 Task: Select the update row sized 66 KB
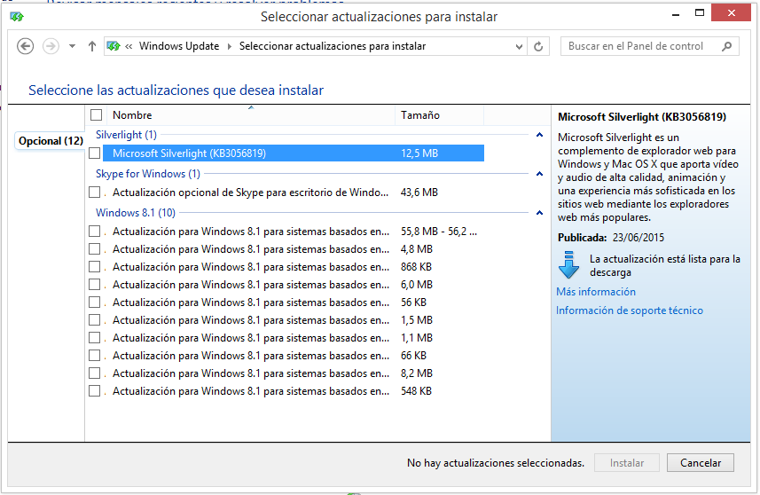pos(294,356)
